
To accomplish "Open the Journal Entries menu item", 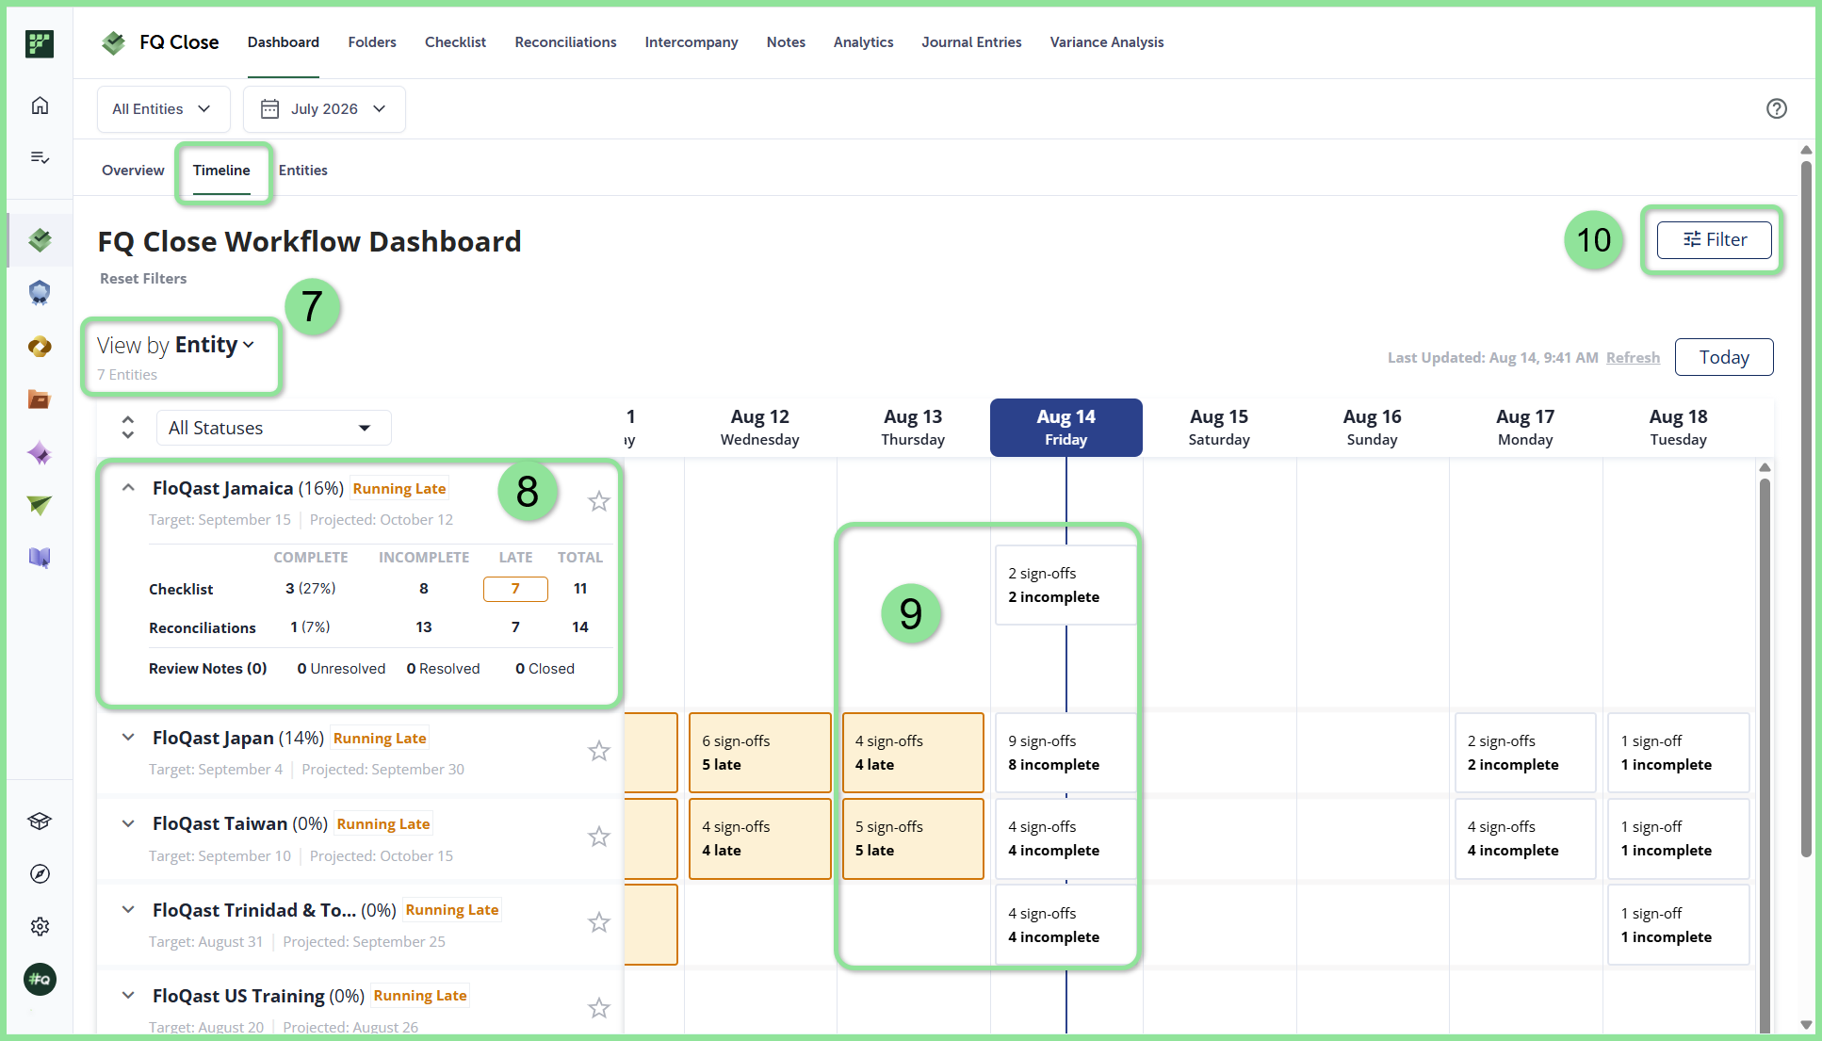I will [971, 42].
